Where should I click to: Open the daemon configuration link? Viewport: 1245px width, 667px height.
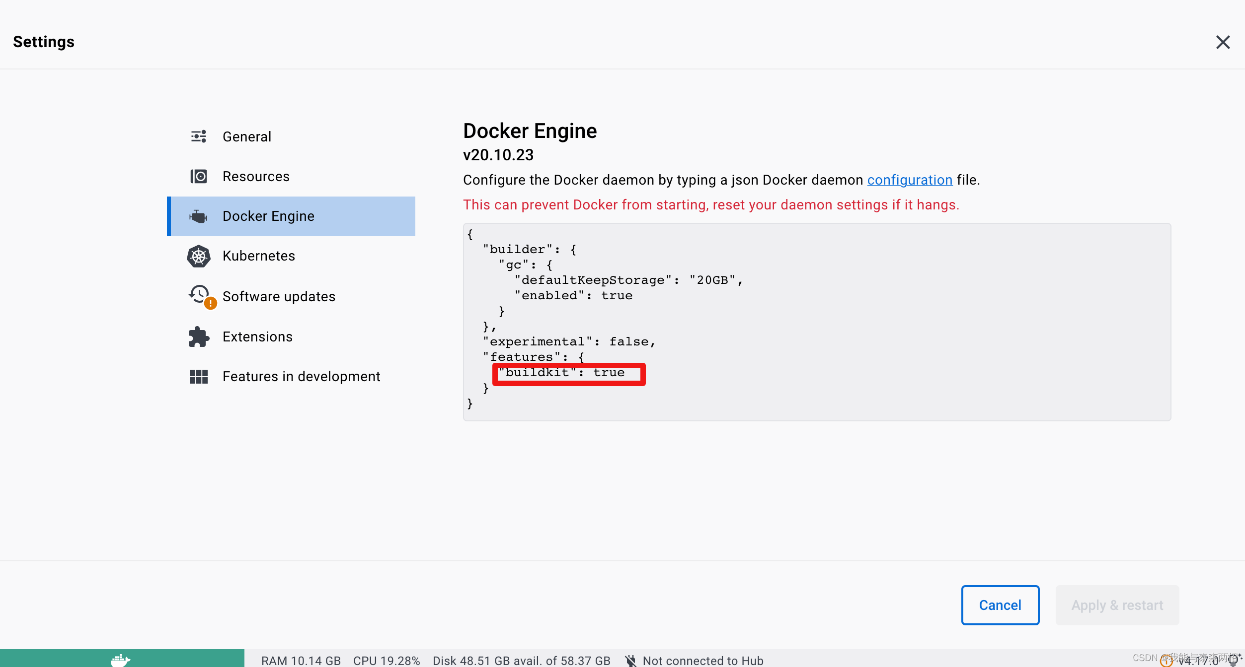(910, 180)
